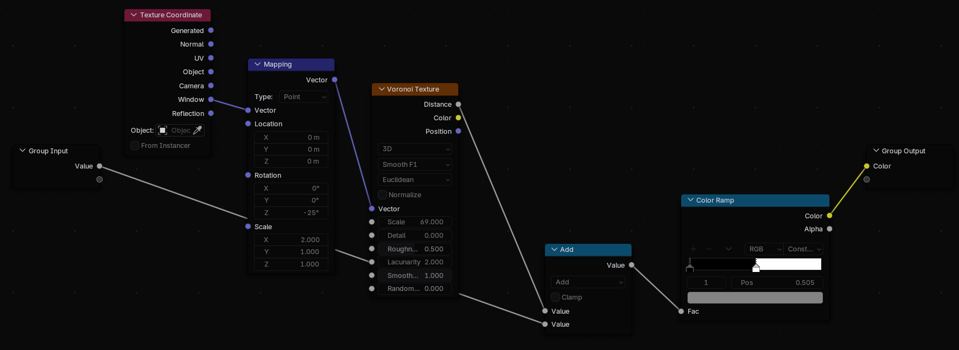The width and height of the screenshot is (959, 350).
Task: Open the Smooth F1 feature dropdown
Action: coord(415,164)
